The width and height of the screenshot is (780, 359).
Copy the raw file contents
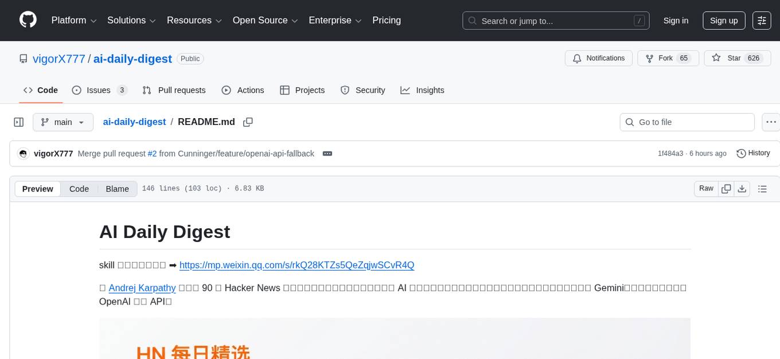tap(726, 188)
